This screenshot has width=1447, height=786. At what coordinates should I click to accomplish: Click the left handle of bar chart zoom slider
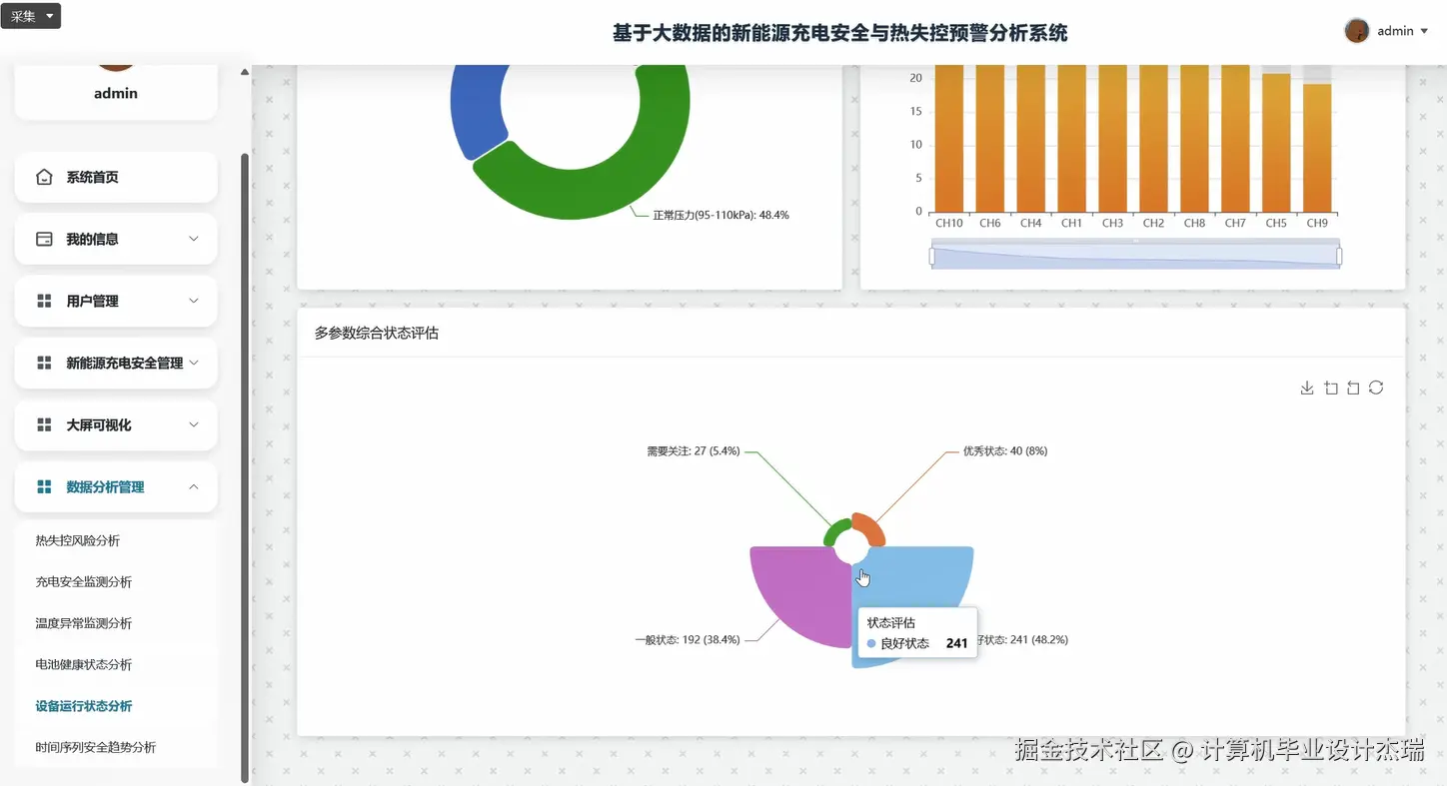coord(932,257)
